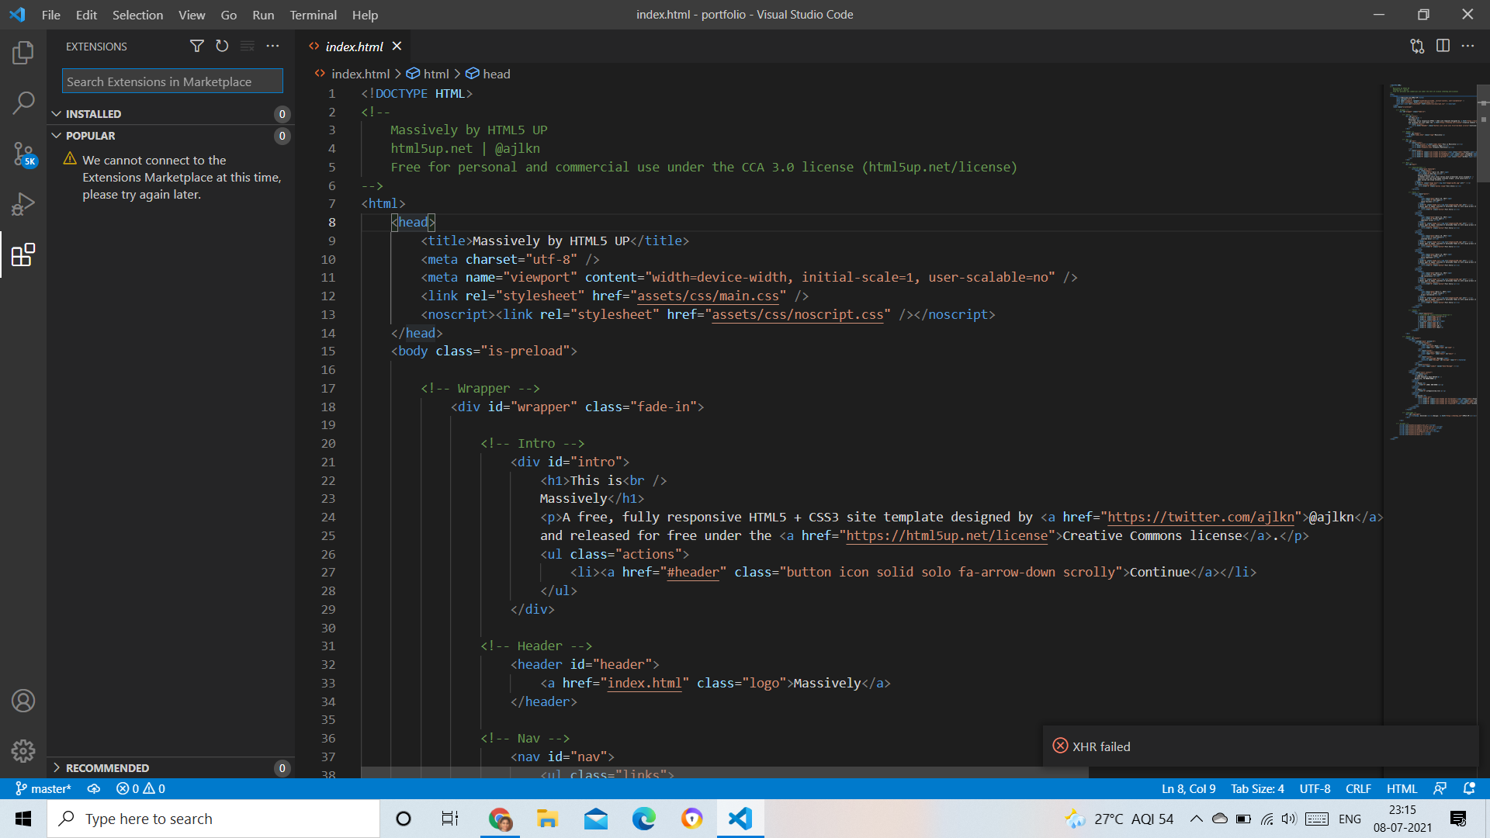This screenshot has width=1490, height=838.
Task: Open the Source Control view
Action: [23, 153]
